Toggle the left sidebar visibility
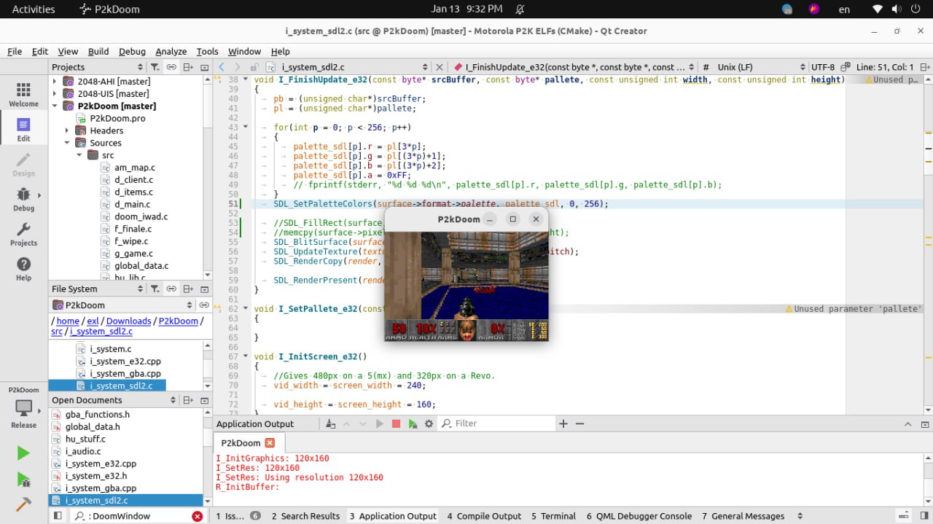Viewport: 933px width, 524px height. point(58,516)
